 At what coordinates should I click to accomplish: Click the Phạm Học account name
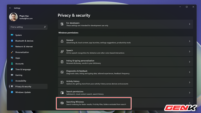pyautogui.click(x=24, y=16)
